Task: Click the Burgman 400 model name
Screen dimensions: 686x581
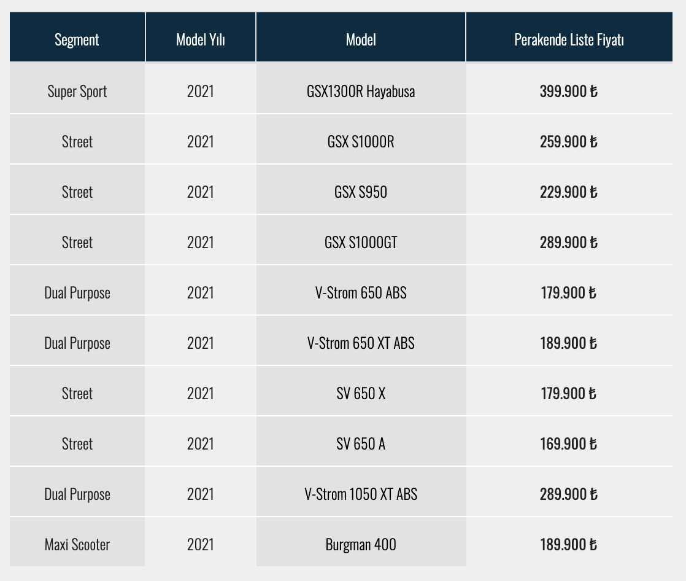Action: pos(361,545)
